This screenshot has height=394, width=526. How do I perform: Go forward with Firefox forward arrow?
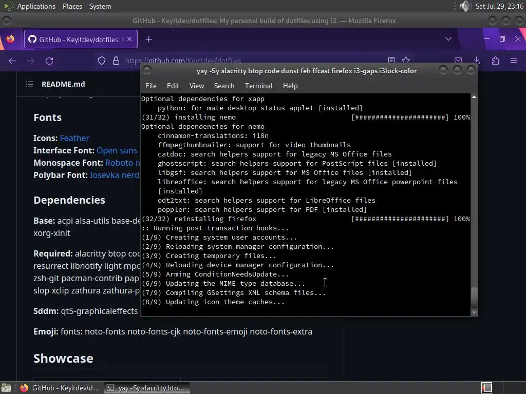coord(30,61)
